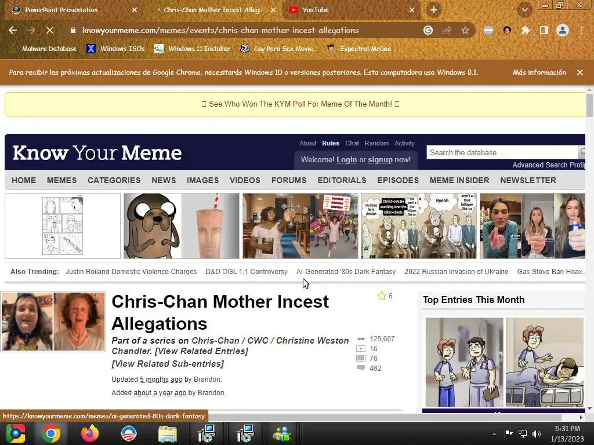Click the View Related Sub-entries link
This screenshot has height=445, width=594.
(x=168, y=364)
